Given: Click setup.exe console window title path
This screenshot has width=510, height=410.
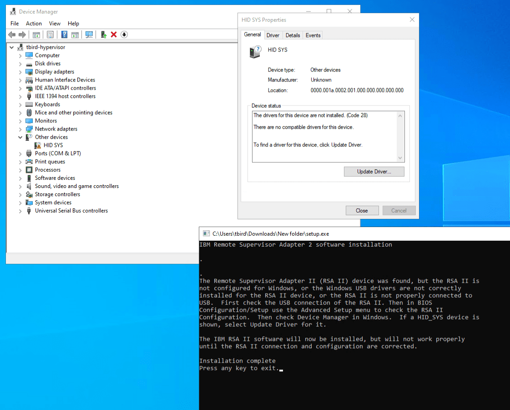Looking at the screenshot, I should tap(271, 233).
